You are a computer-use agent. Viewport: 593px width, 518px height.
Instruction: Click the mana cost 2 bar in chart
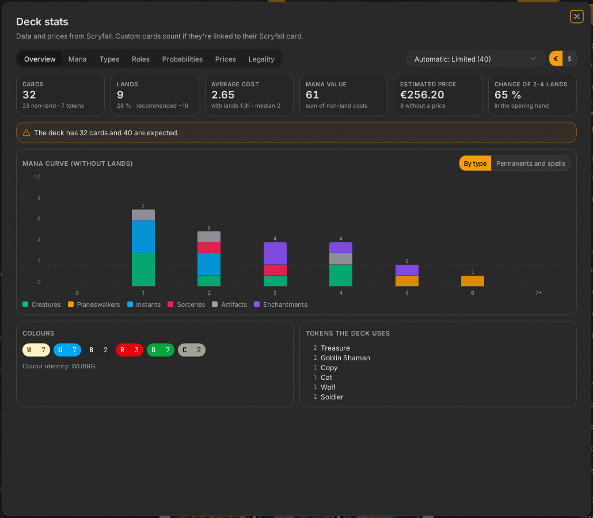tap(209, 258)
